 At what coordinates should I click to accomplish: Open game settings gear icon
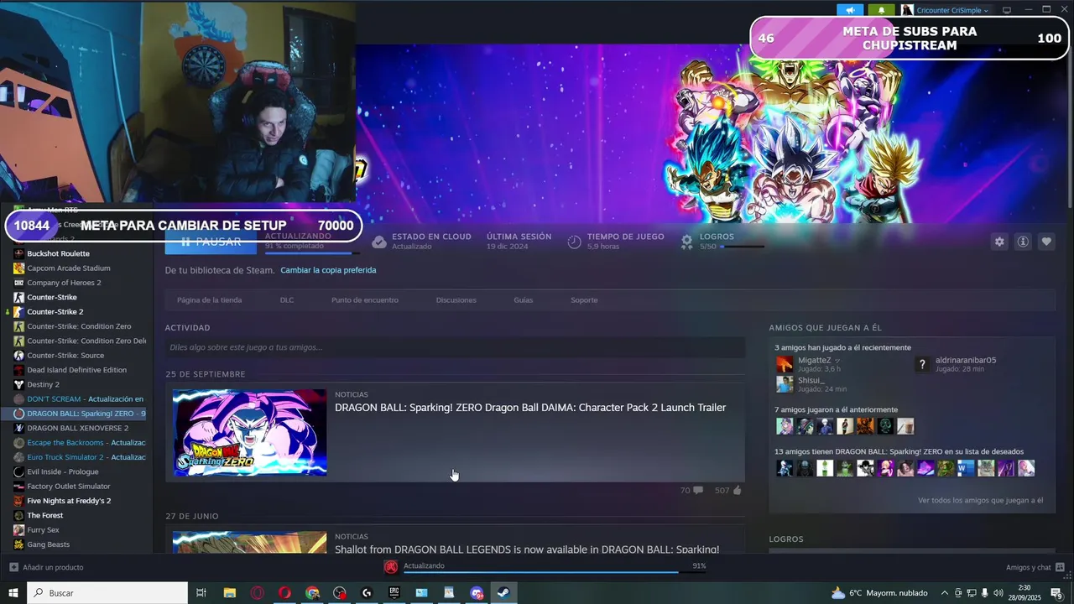[999, 242]
